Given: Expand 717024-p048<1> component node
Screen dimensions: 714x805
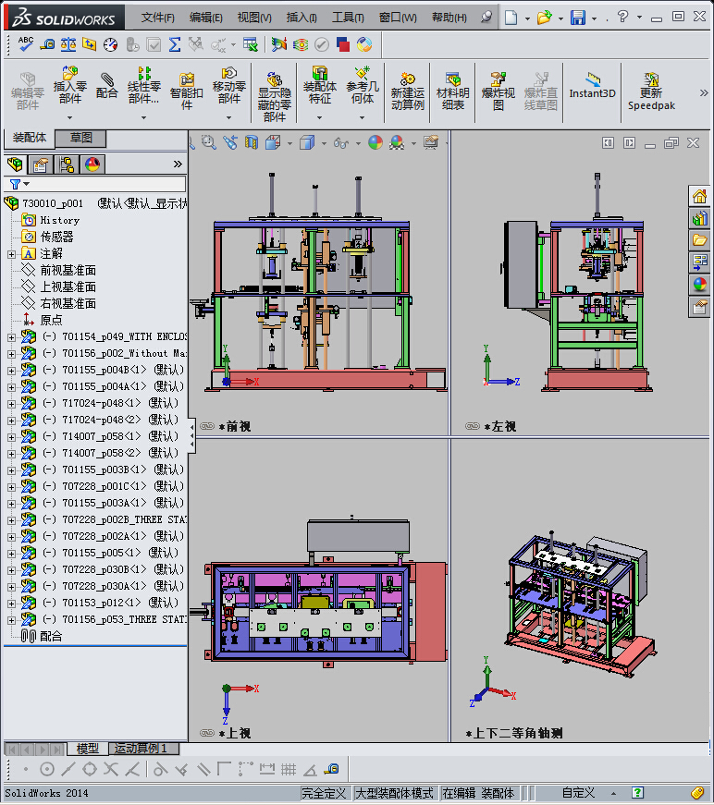Looking at the screenshot, I should coord(11,404).
